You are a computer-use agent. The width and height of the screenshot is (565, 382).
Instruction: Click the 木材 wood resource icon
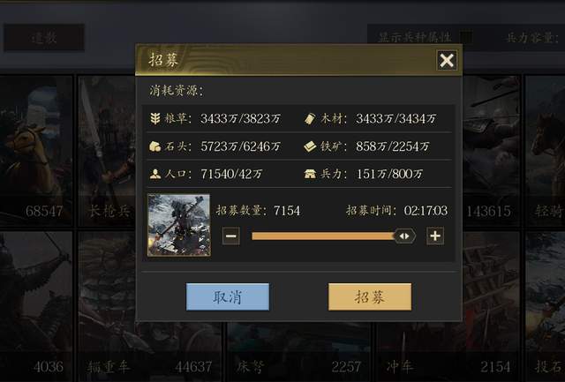click(310, 118)
